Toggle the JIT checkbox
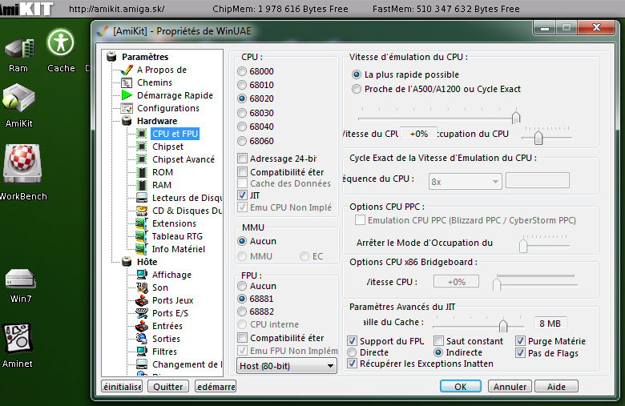Viewport: 625px width, 406px height. point(243,195)
